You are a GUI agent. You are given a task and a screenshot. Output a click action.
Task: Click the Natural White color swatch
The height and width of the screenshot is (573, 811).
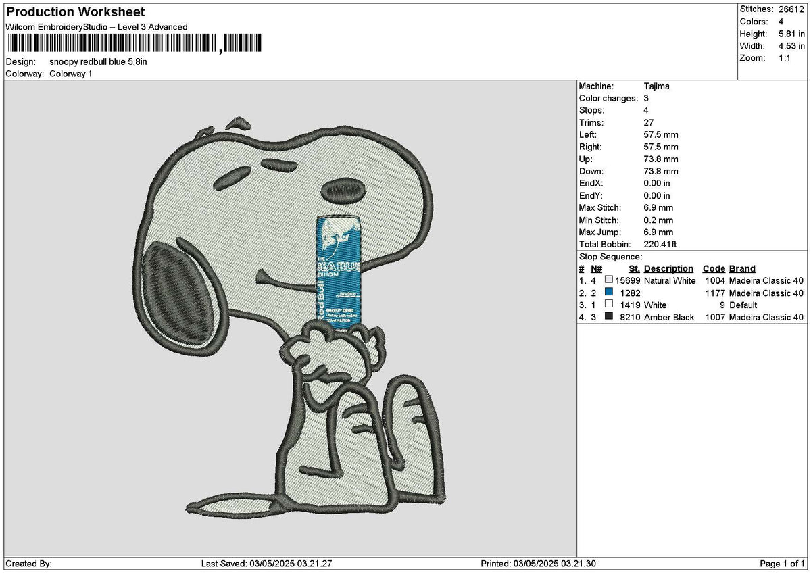click(x=609, y=280)
